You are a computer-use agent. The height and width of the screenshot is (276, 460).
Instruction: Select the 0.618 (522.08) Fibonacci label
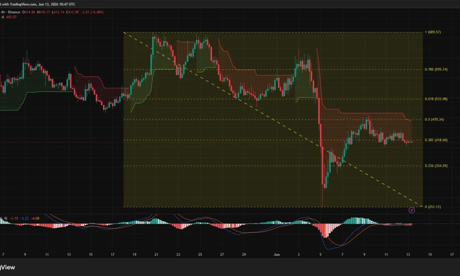coord(436,99)
